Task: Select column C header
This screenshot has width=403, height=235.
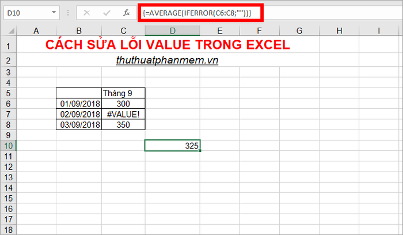Action: (123, 31)
